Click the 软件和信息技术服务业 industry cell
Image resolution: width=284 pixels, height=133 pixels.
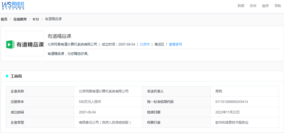pyautogui.click(x=232, y=123)
